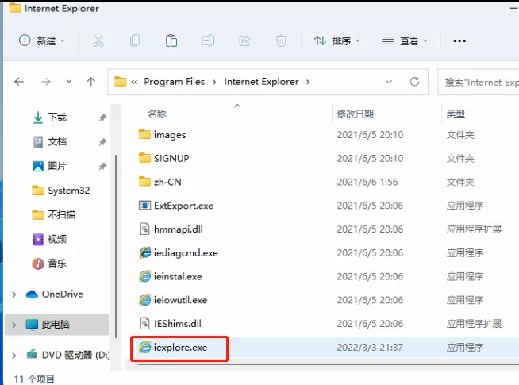The image size is (519, 385).
Task: Expand chevron after Internet Explorer breadcrumb
Action: click(x=308, y=82)
